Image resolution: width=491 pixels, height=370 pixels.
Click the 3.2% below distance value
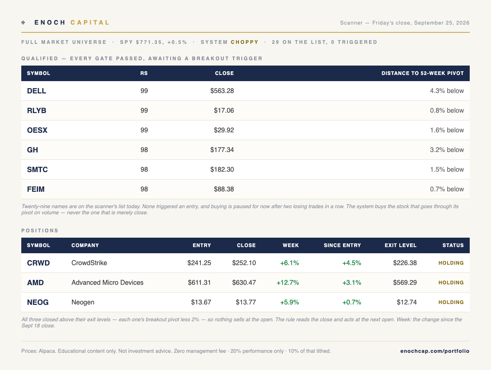click(447, 150)
